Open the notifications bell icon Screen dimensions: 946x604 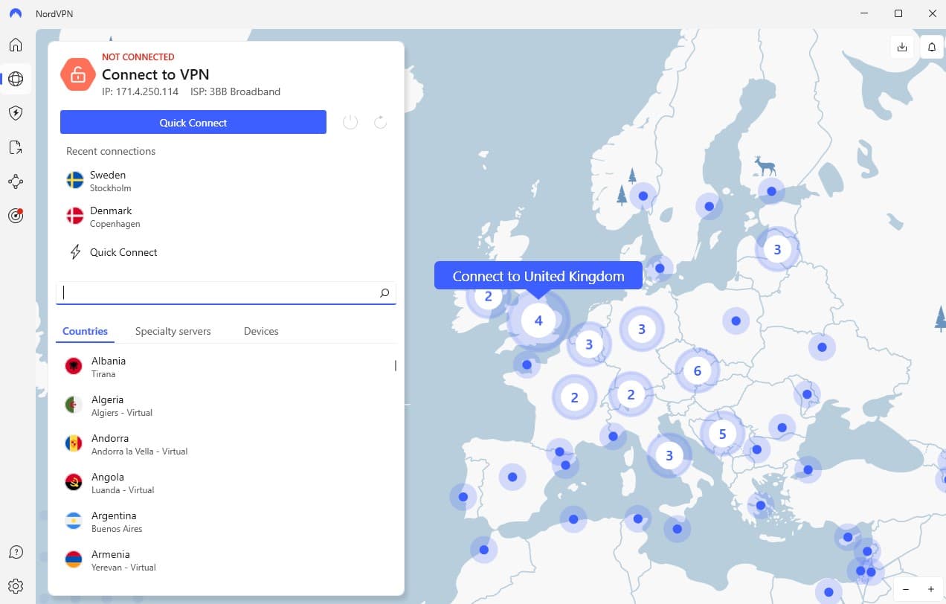point(931,47)
